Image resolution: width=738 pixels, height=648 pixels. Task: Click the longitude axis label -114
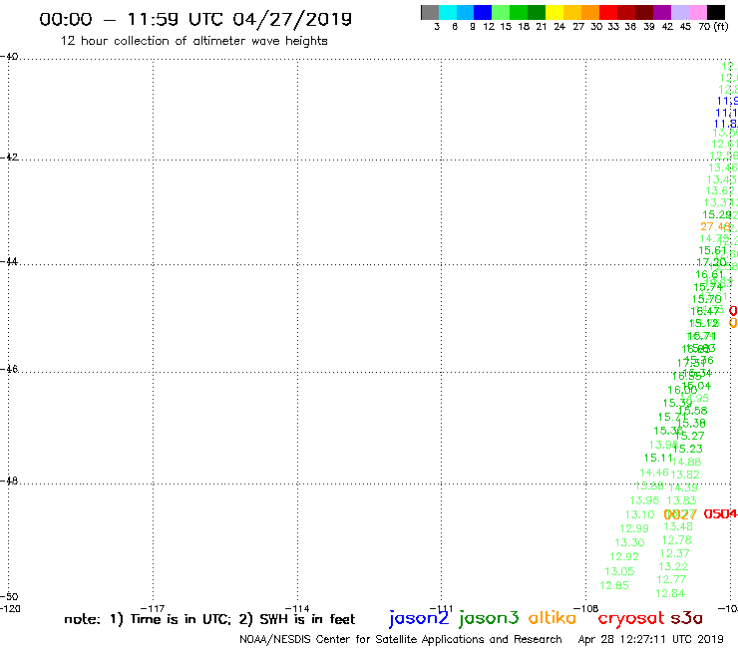pyautogui.click(x=297, y=608)
